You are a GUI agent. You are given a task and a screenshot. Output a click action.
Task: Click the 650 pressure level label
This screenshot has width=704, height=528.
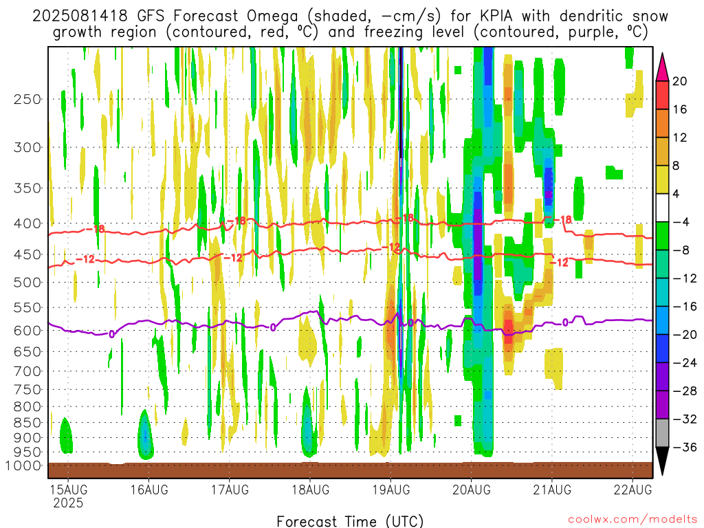tap(27, 351)
